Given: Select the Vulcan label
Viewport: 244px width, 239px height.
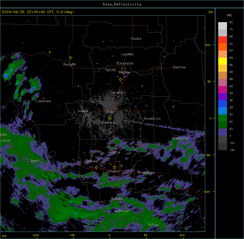Looking at the screenshot, I should pos(154,225).
